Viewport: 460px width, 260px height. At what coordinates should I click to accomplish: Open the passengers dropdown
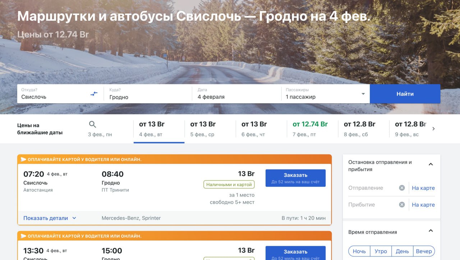coord(363,93)
